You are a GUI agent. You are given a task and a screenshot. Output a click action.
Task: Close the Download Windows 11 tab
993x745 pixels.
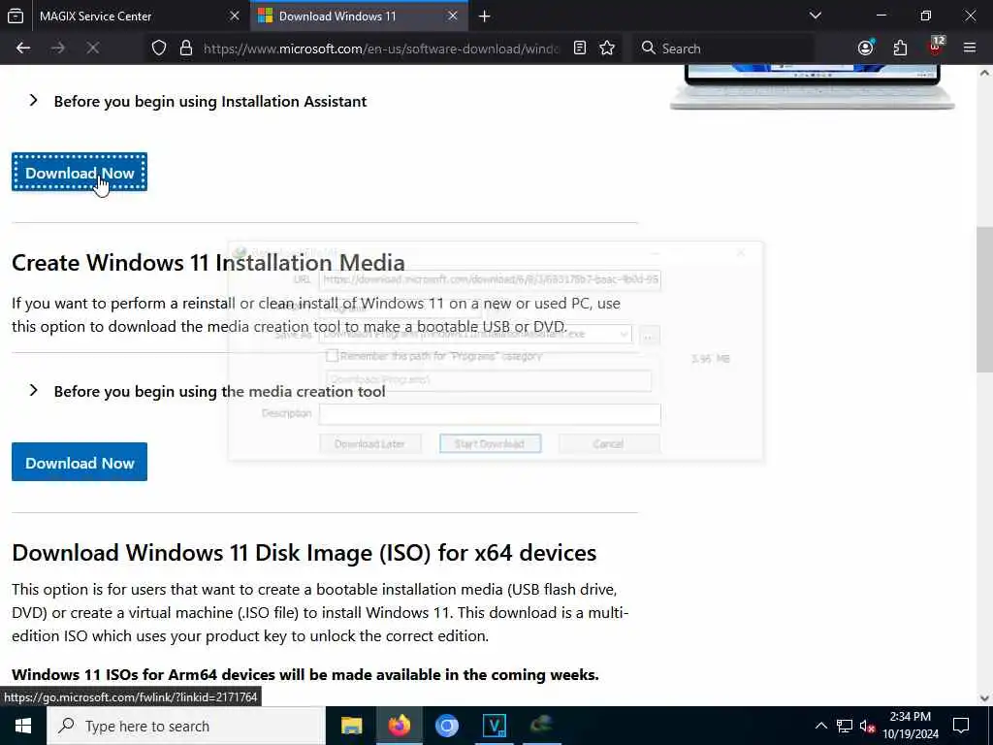pos(453,16)
